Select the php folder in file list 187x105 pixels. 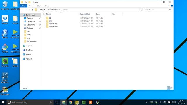click(50, 21)
